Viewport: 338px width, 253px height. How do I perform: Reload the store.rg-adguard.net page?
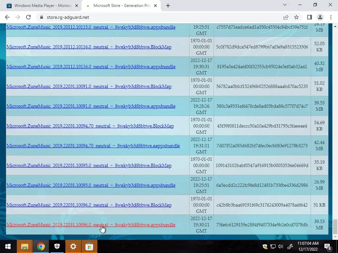click(x=28, y=17)
